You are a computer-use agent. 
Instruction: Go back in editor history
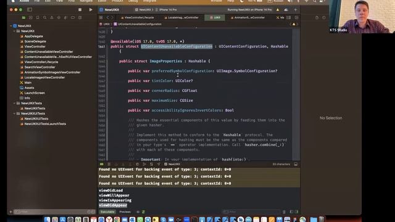(x=107, y=18)
